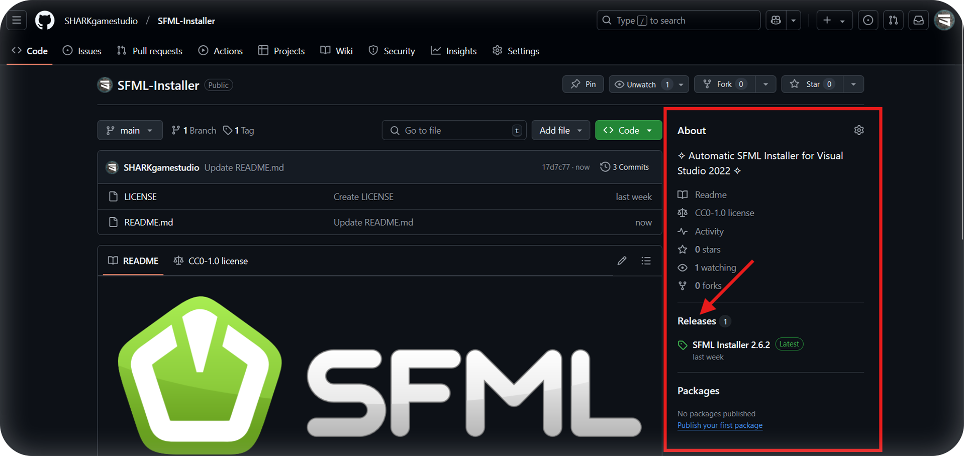This screenshot has width=964, height=456.
Task: Open the hamburger navigation menu
Action: click(17, 21)
